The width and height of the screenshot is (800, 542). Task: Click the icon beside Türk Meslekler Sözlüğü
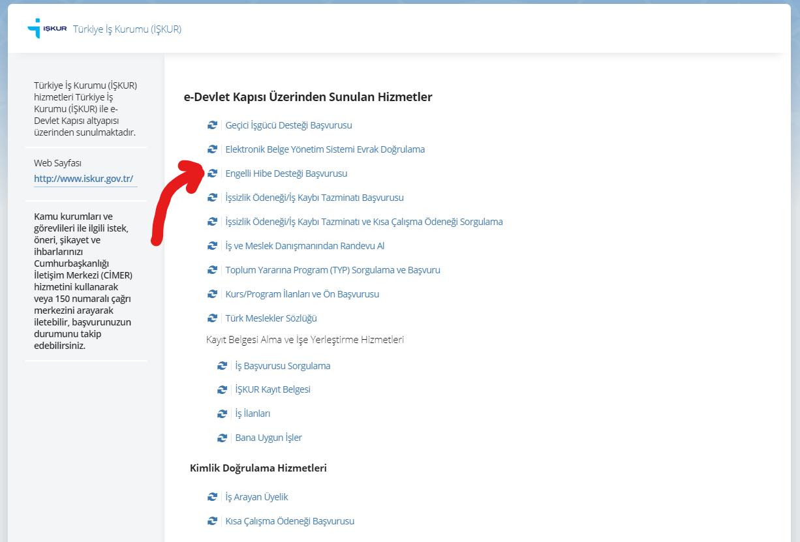212,318
